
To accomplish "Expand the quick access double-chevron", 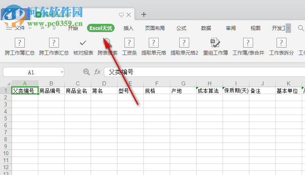I will pyautogui.click(x=42, y=28).
